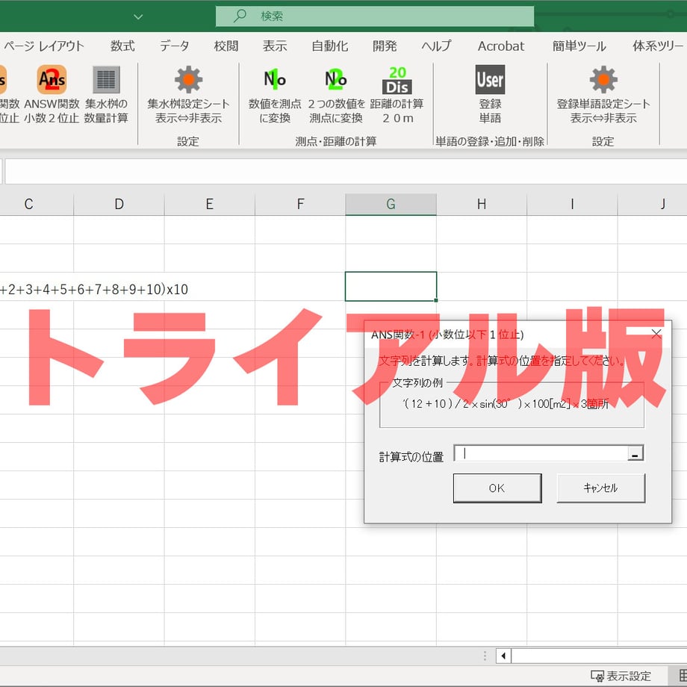
Task: Switch to the 校閲 tab
Action: (x=226, y=46)
